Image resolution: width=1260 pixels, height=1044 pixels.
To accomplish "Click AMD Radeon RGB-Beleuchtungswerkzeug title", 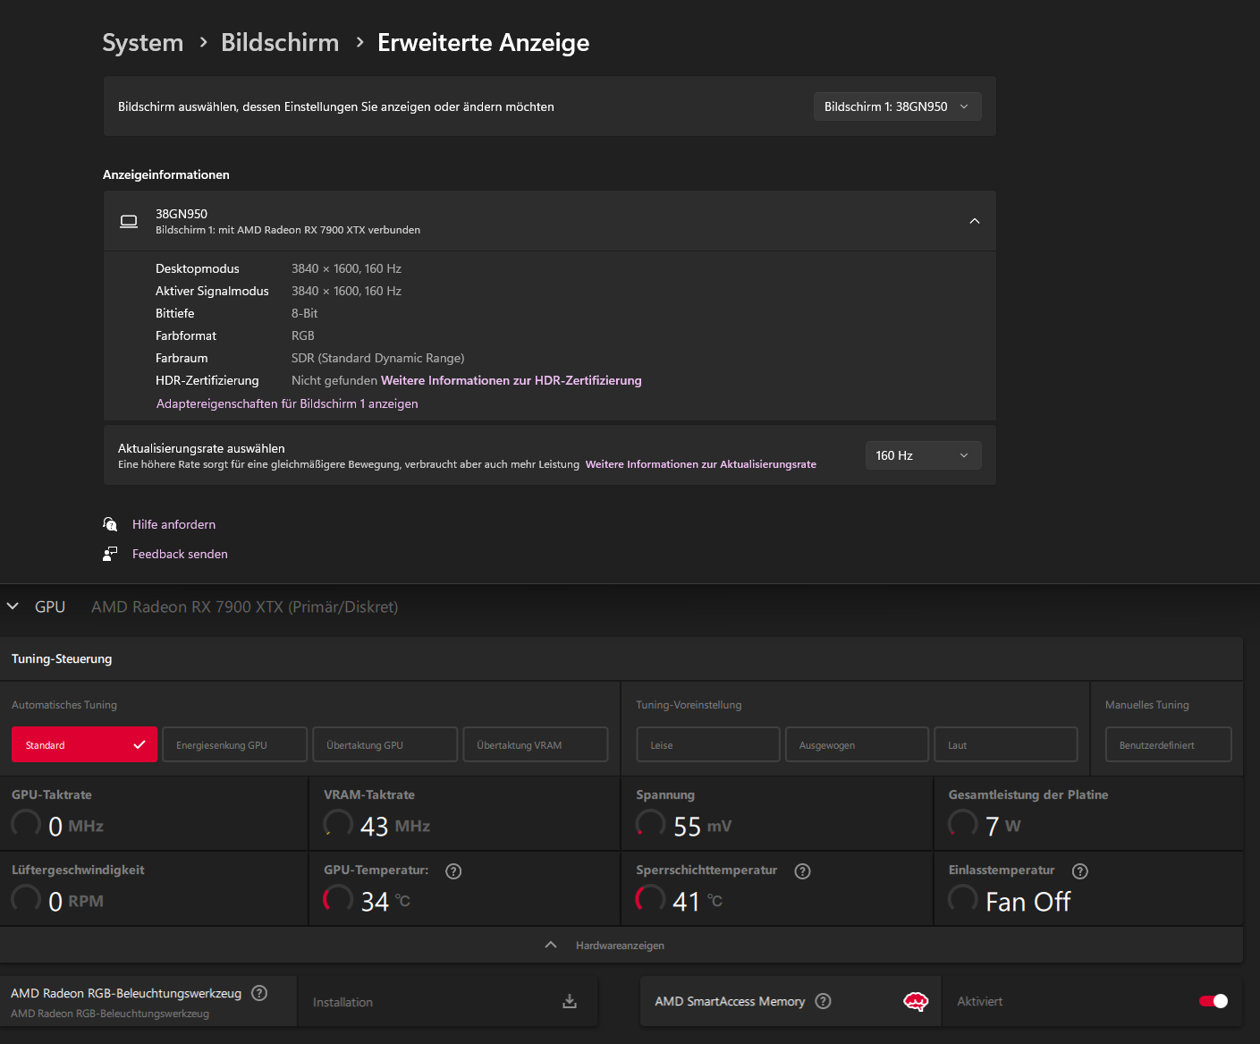I will (x=126, y=993).
